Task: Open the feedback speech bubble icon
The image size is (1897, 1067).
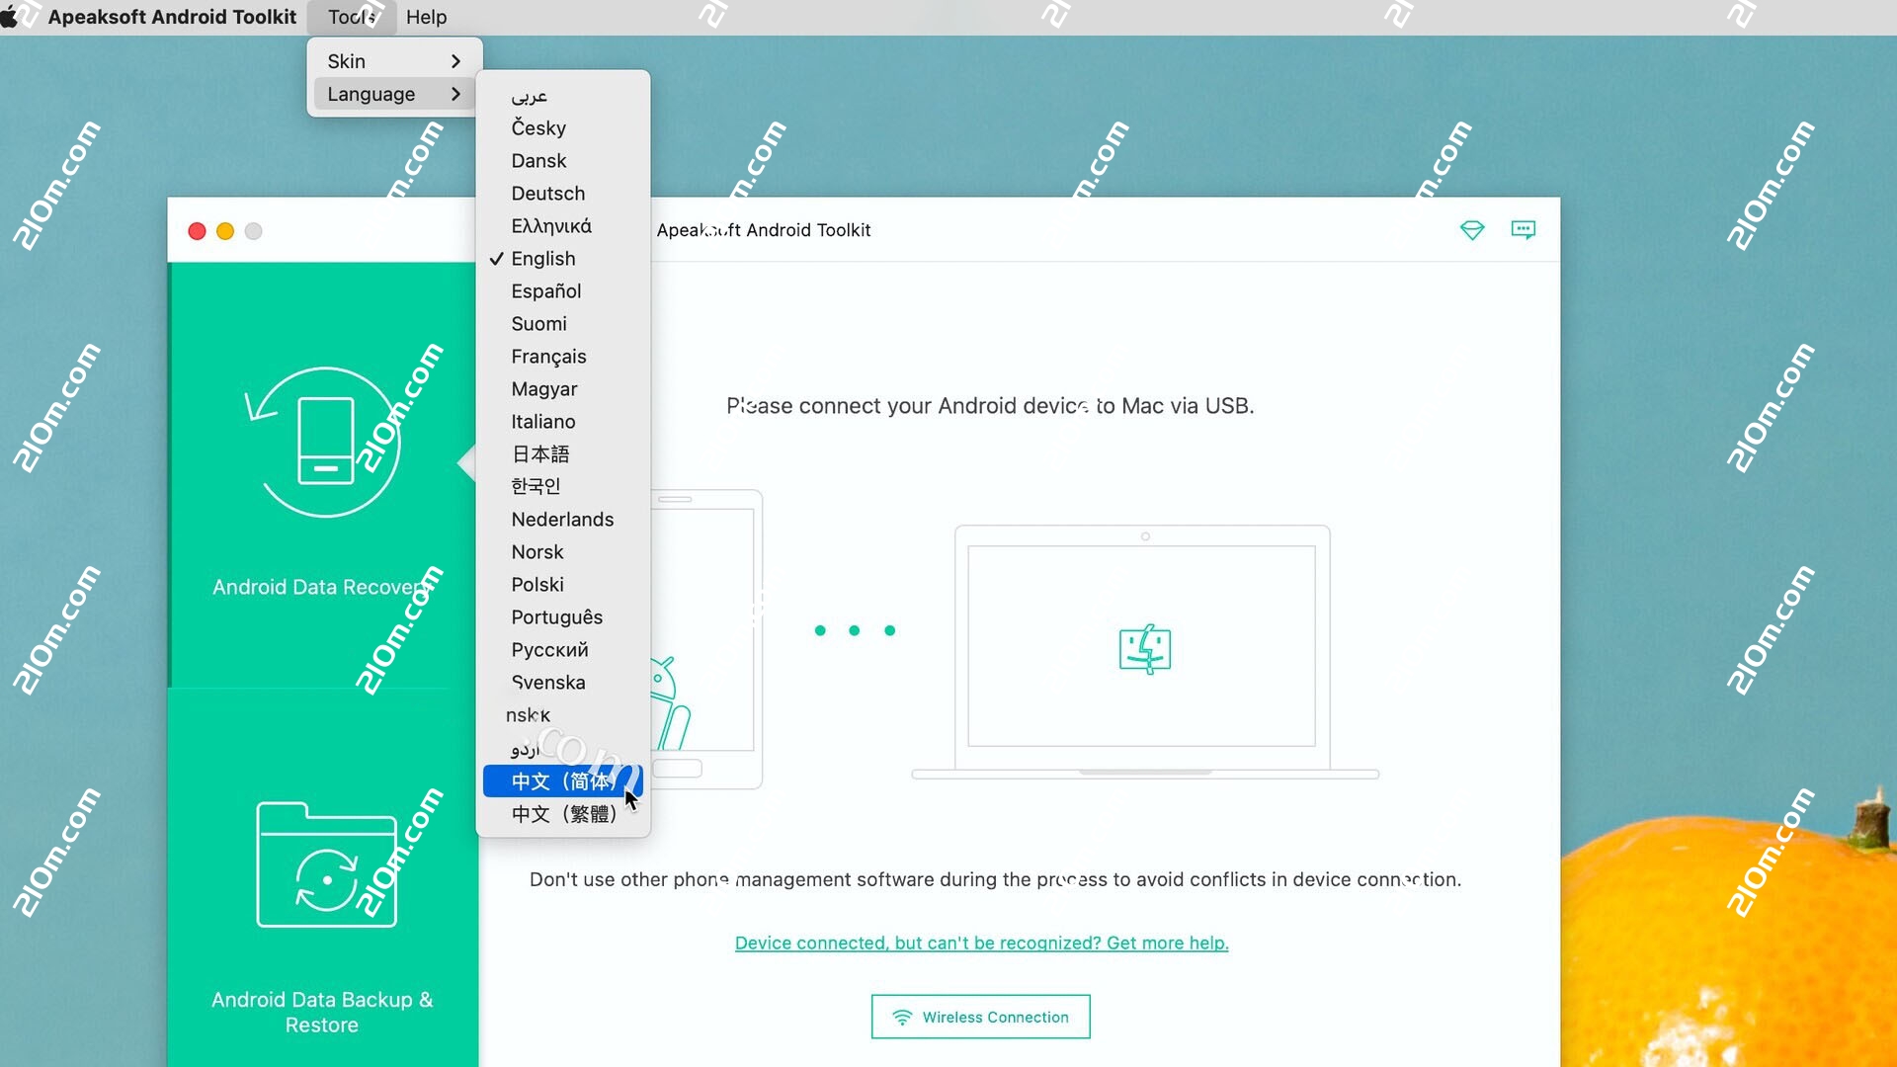Action: (x=1524, y=229)
